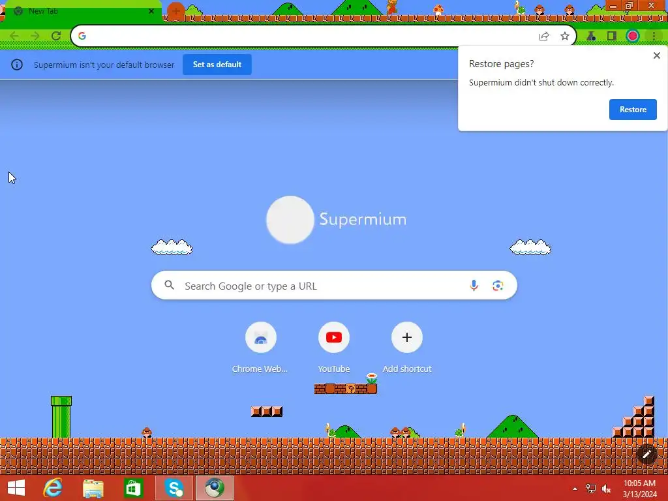
Task: Select the New Tab tab
Action: tap(81, 12)
